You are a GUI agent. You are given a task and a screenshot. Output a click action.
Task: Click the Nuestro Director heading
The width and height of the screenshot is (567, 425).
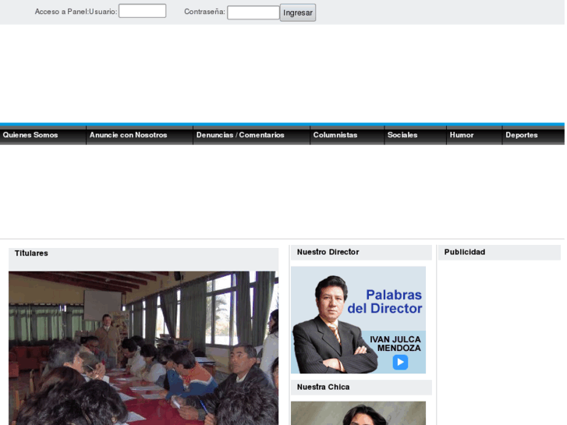[x=328, y=252]
